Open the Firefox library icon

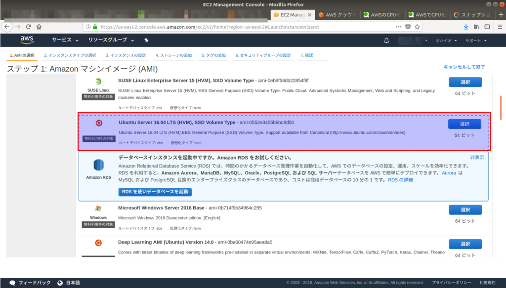[477, 27]
